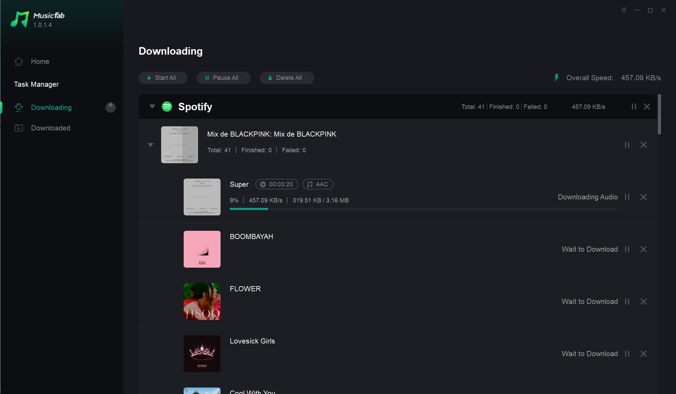Click the Pause All button

(224, 78)
